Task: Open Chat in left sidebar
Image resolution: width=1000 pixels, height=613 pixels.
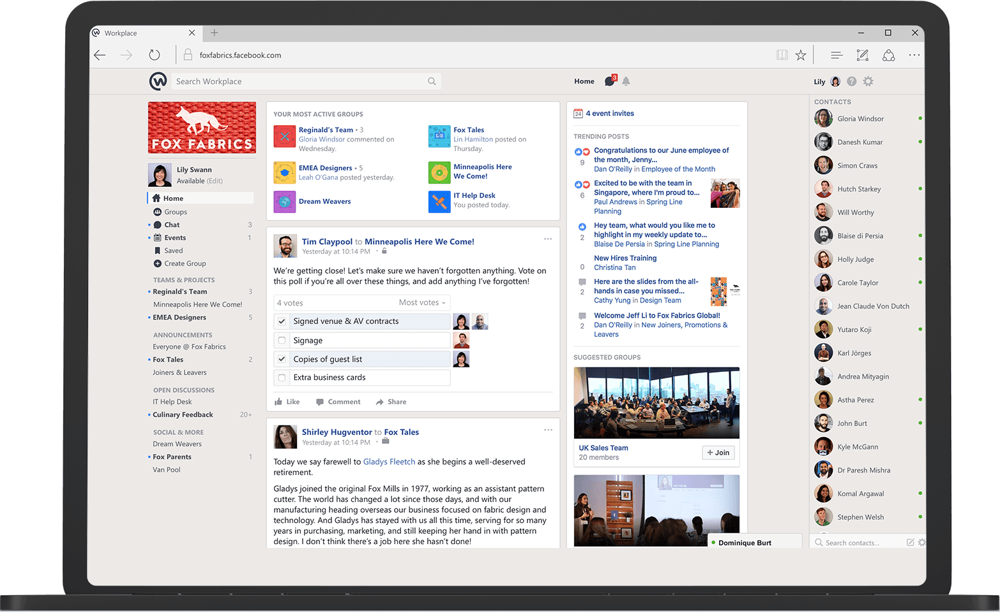Action: [x=171, y=225]
